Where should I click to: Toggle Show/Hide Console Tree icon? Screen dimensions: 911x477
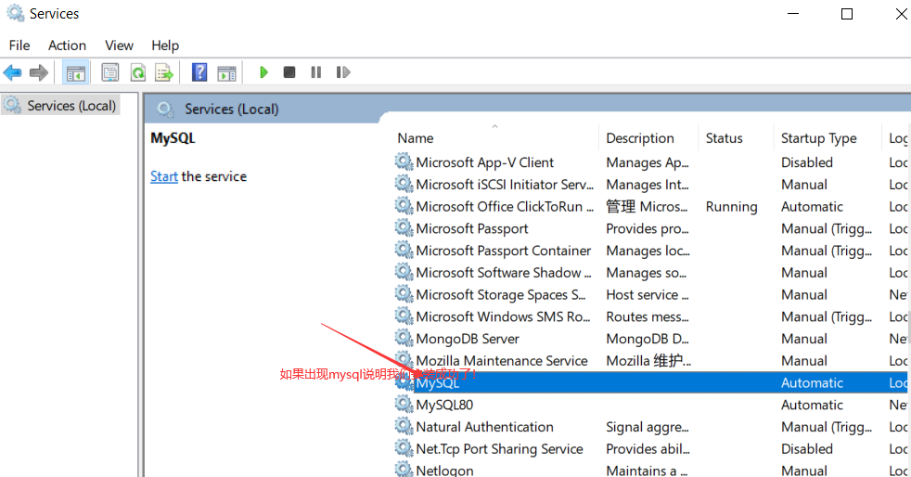click(x=75, y=72)
